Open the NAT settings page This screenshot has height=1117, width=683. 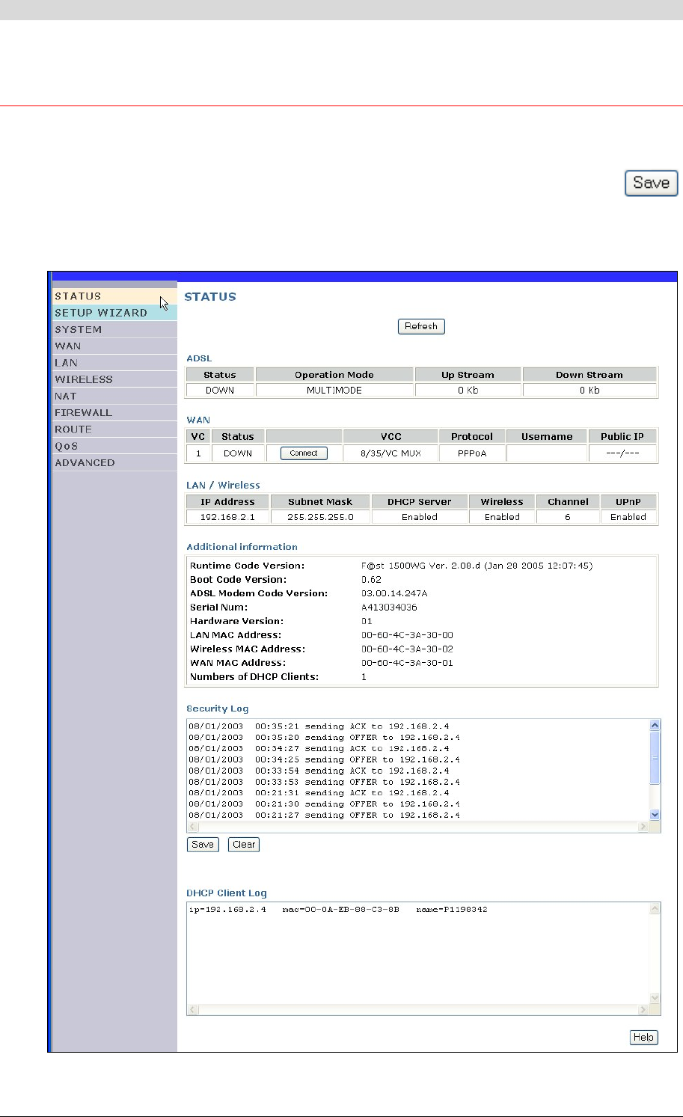point(114,396)
